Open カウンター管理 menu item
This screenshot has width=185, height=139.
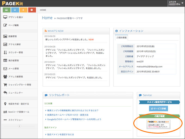(x=20, y=52)
